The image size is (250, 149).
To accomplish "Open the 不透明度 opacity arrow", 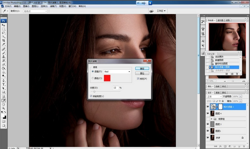I will tap(240, 97).
